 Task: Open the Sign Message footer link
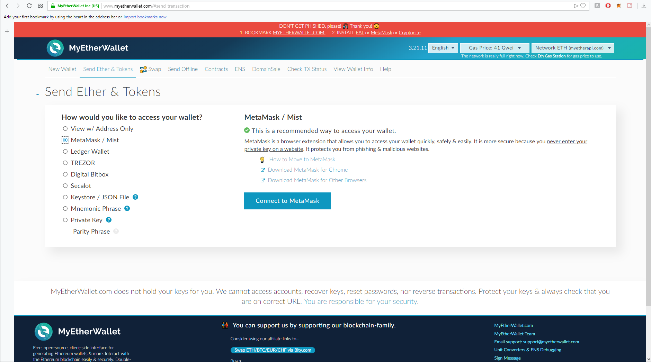(507, 358)
